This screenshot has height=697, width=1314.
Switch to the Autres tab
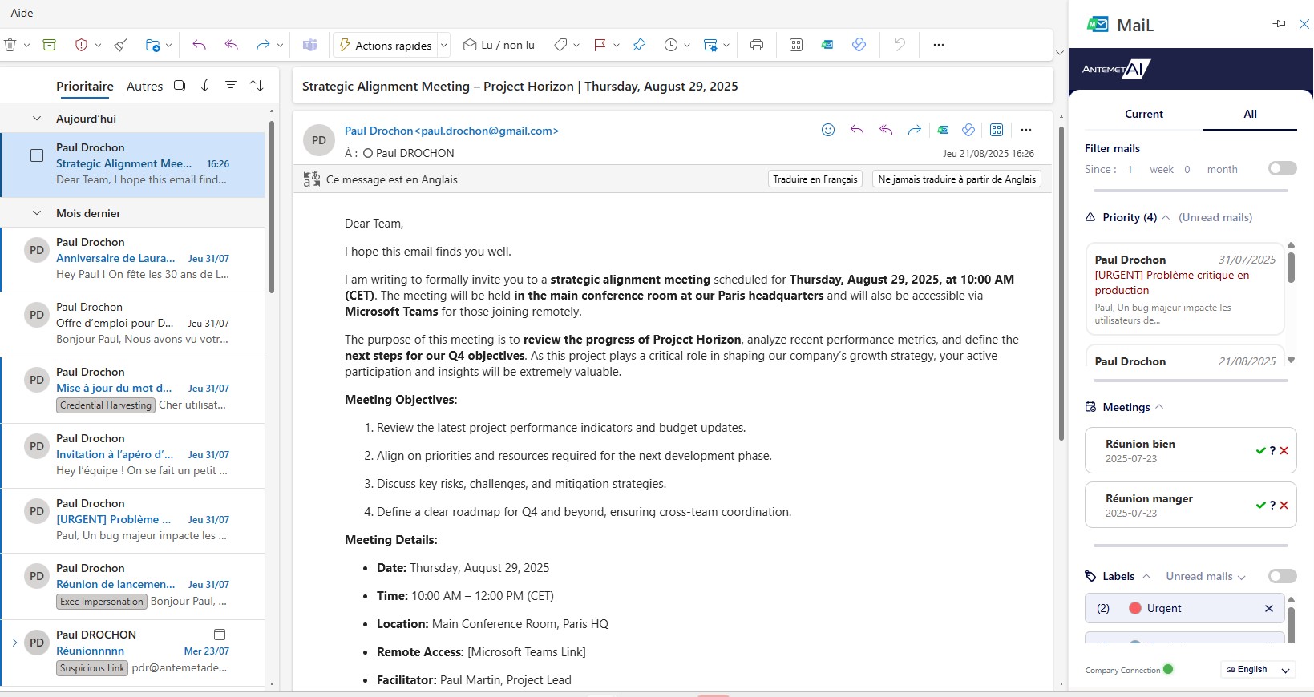tap(144, 86)
